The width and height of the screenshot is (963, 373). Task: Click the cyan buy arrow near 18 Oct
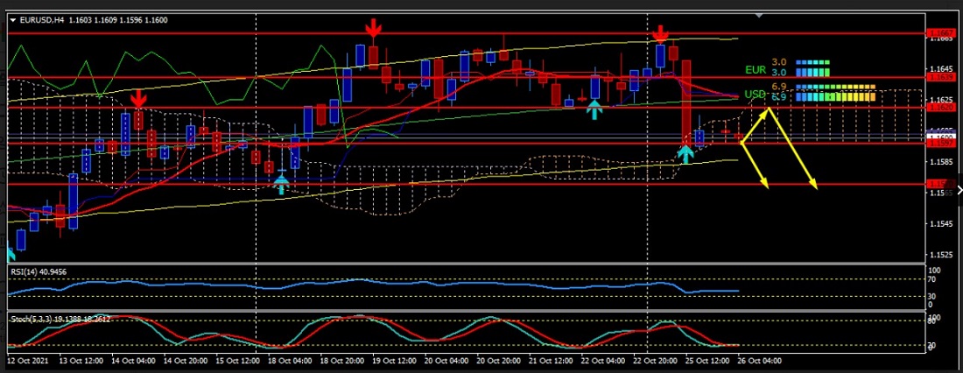tap(281, 184)
